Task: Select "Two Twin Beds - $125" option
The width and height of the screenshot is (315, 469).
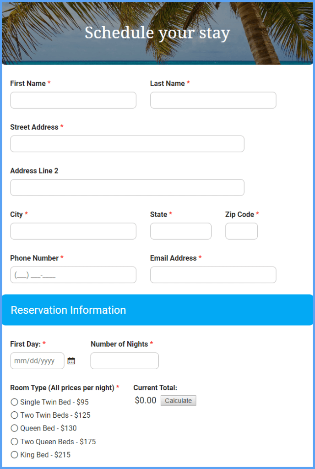Action: click(14, 415)
